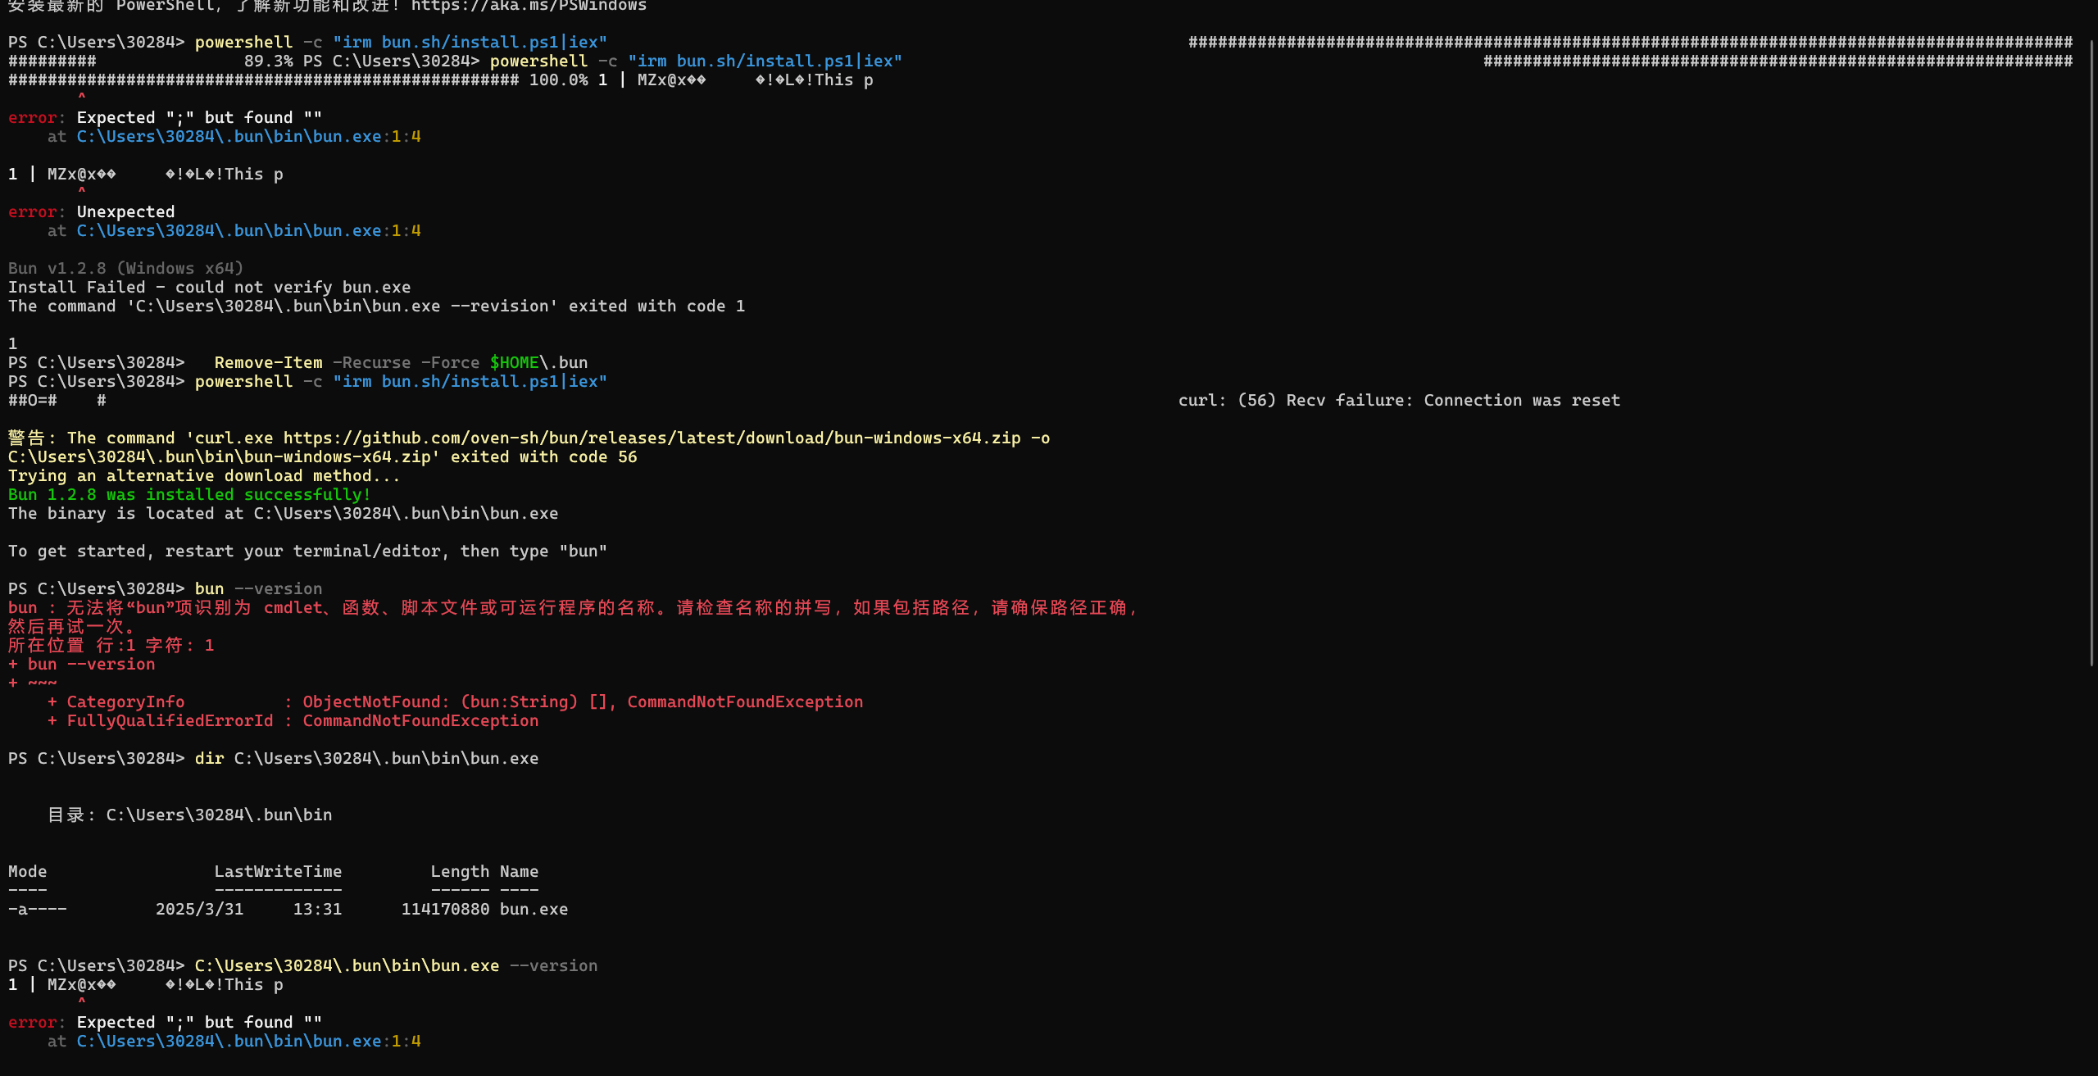
Task: Click the 'Length' column header
Action: (460, 872)
